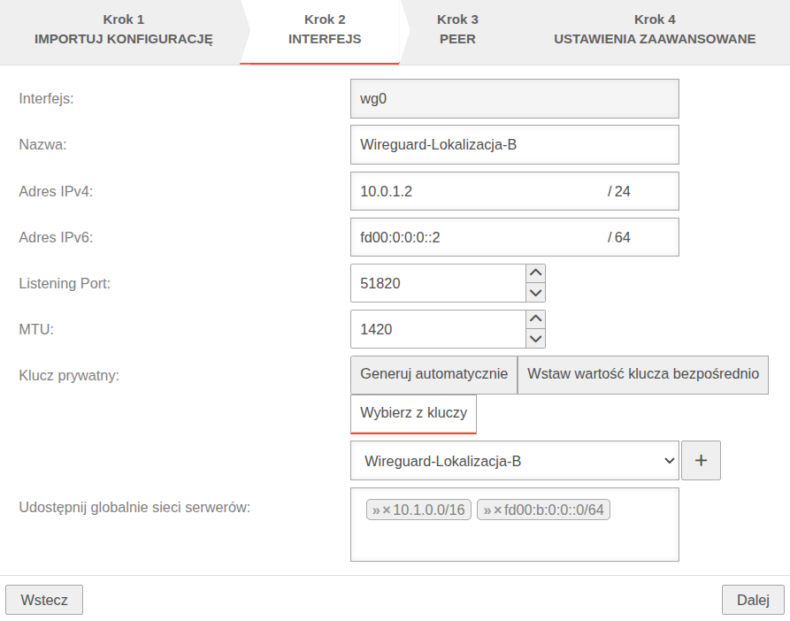The image size is (790, 621).
Task: Click the Interfejs label
Action: tap(46, 99)
